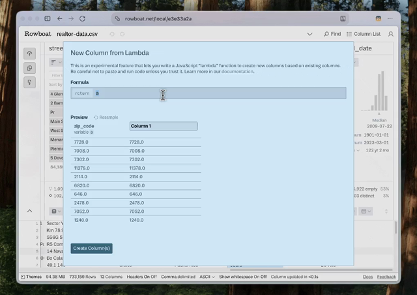The height and width of the screenshot is (295, 417).
Task: Turn Headers Off in status bar
Action: tap(154, 277)
